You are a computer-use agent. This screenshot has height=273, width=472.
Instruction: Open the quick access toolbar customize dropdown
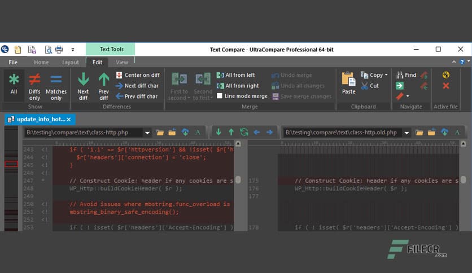pyautogui.click(x=72, y=49)
